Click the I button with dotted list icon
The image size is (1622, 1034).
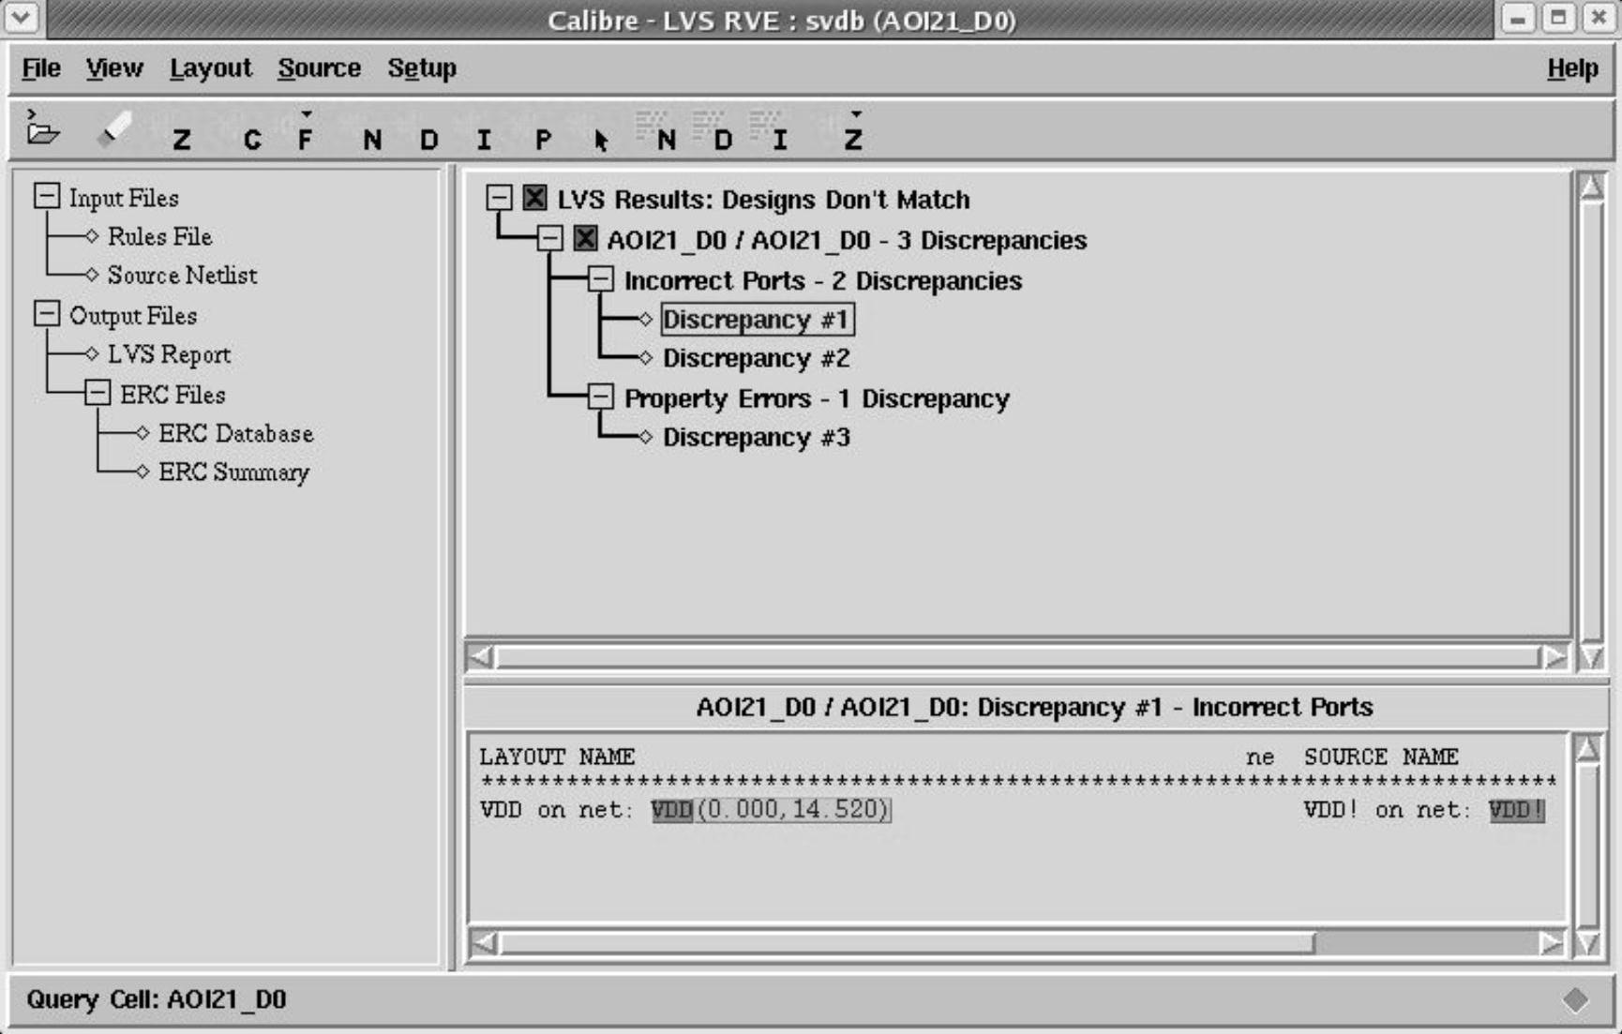tap(772, 131)
